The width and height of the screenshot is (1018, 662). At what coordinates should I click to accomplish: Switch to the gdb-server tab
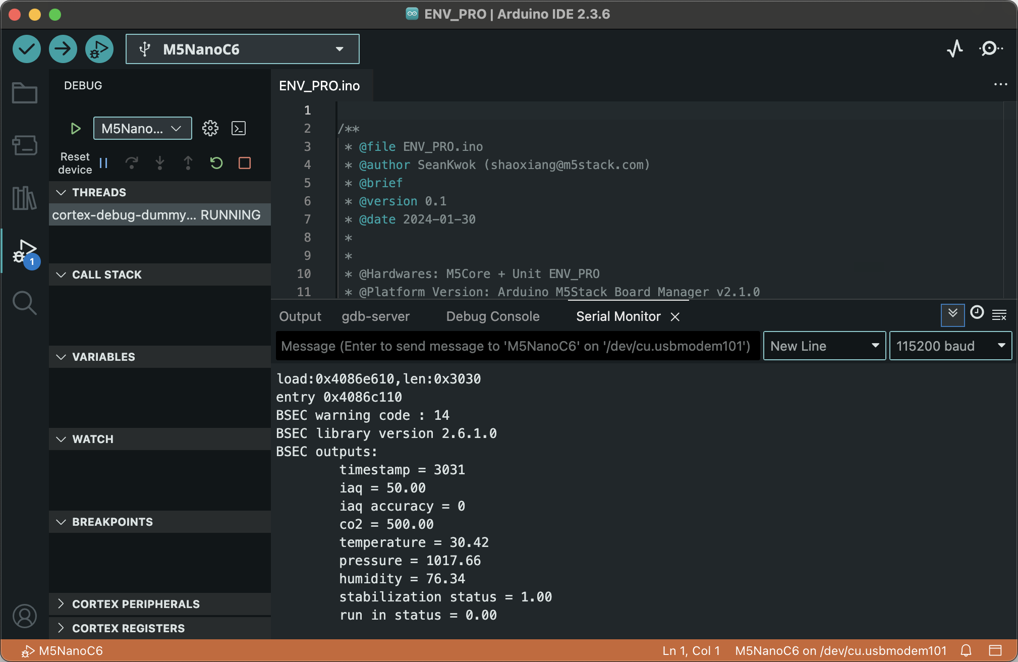[375, 316]
